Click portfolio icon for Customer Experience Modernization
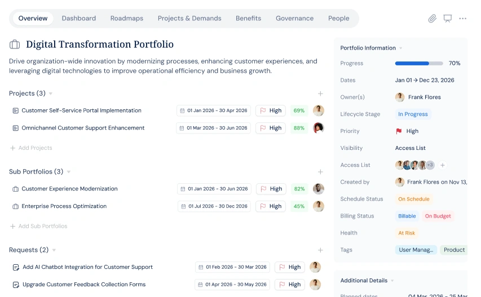 (x=15, y=189)
